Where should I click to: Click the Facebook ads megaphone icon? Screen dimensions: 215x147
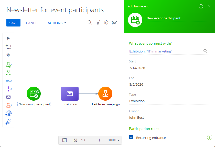[x=8, y=122]
